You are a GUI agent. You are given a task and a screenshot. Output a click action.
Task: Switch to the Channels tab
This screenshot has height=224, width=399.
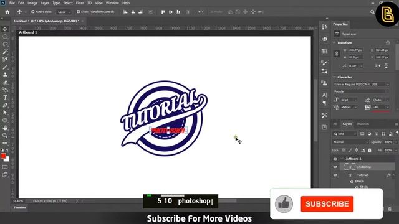[x=363, y=124]
